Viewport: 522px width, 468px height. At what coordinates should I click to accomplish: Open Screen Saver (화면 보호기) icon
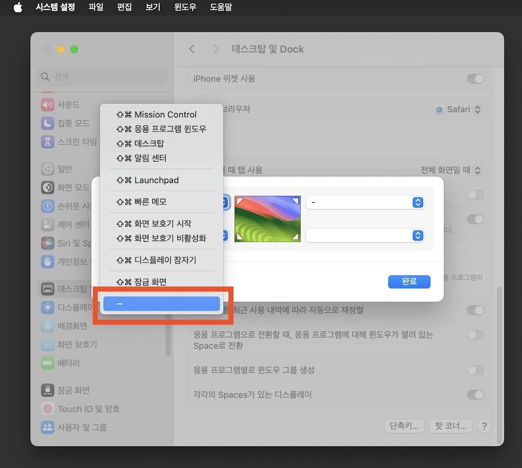pyautogui.click(x=47, y=345)
